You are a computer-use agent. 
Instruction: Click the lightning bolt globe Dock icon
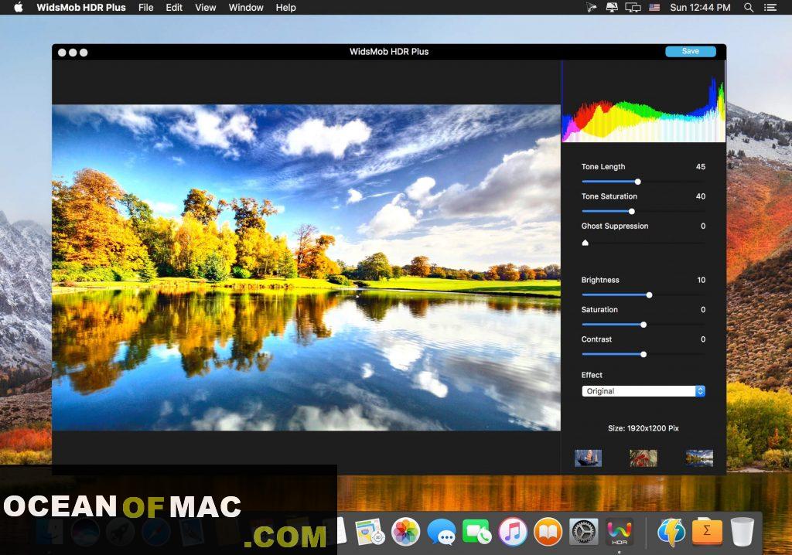(x=671, y=532)
